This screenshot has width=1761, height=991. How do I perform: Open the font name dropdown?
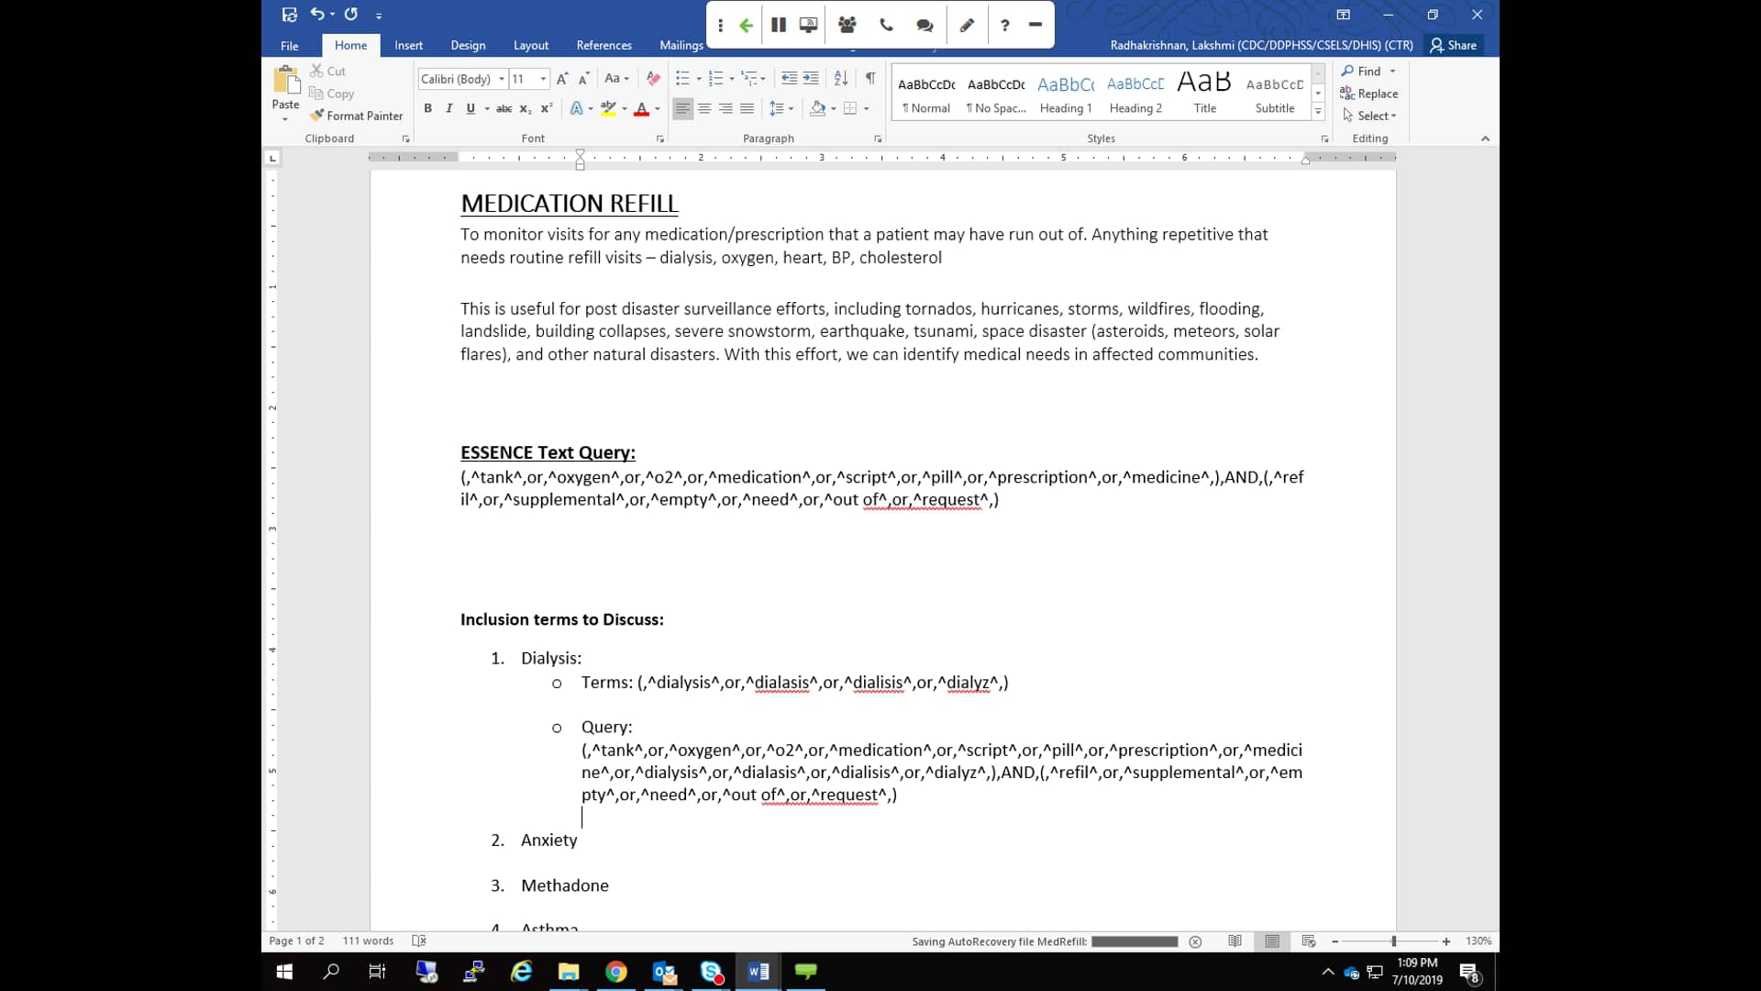(502, 79)
